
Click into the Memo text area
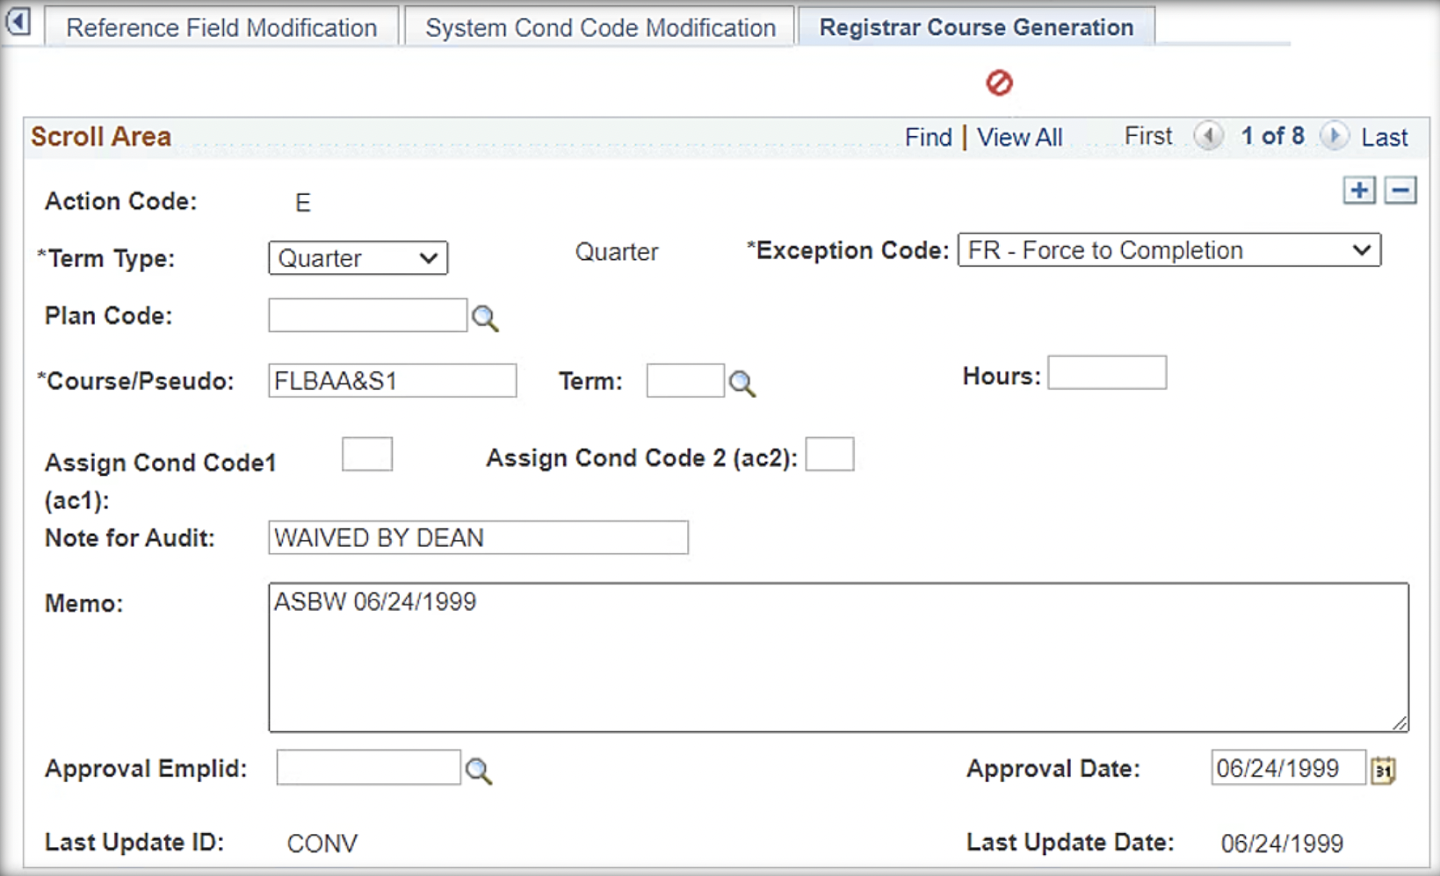[838, 657]
